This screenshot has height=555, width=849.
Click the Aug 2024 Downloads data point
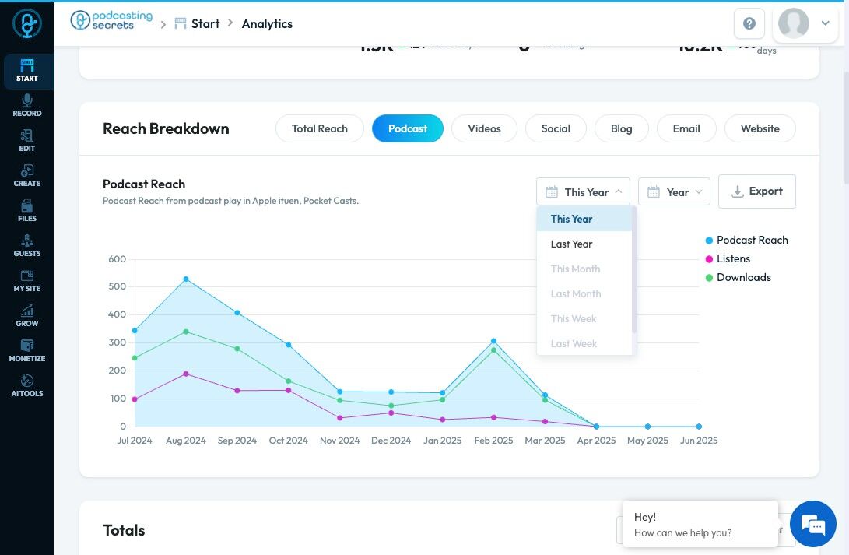186,332
